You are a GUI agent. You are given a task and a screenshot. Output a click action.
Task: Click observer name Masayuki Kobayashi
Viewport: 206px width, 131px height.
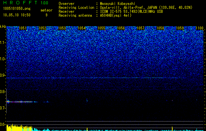click(118, 4)
